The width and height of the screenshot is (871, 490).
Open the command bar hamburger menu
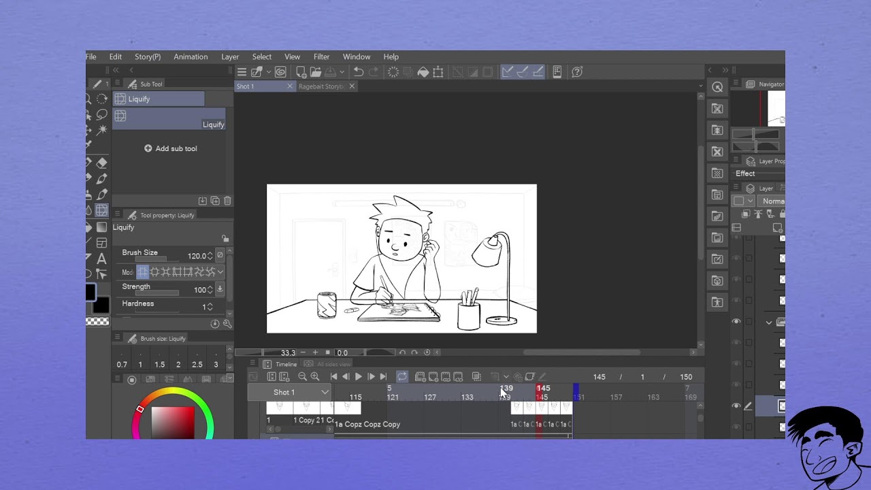point(242,71)
